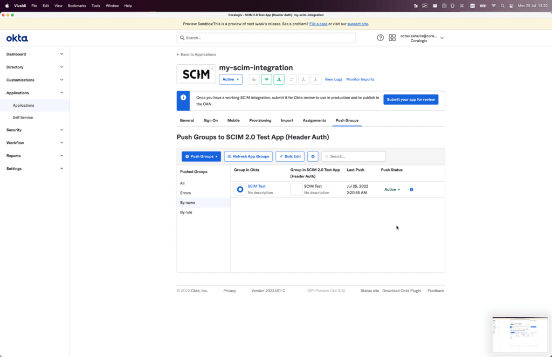Viewport: 552px width, 357px height.
Task: Expand the Settings sidebar section
Action: [34, 169]
